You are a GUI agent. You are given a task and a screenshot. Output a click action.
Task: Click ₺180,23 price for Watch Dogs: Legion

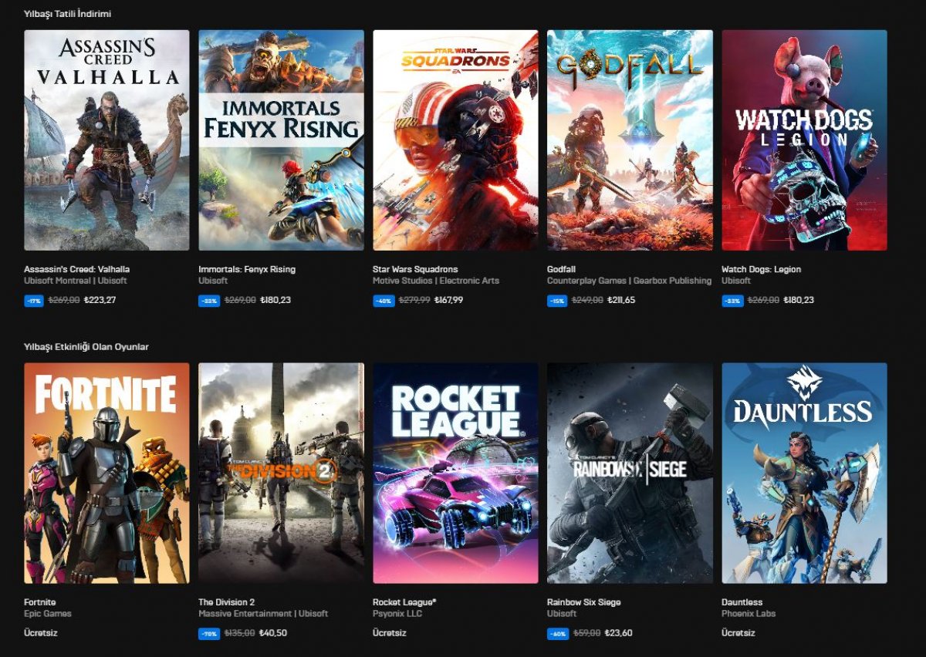[x=799, y=300]
